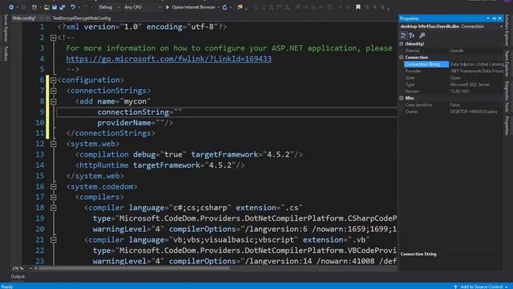
Task: Select the Owner property row
Action: 454,112
